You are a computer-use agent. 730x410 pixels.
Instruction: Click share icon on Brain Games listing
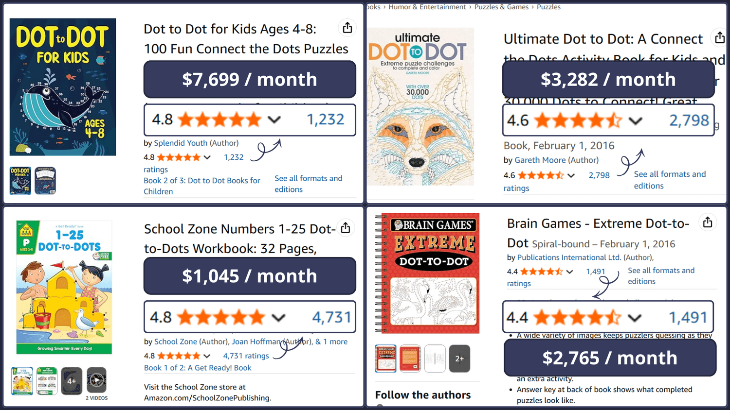point(708,222)
